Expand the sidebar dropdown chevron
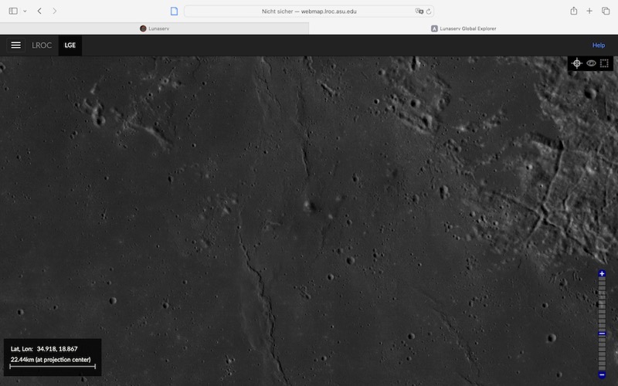 coord(25,11)
